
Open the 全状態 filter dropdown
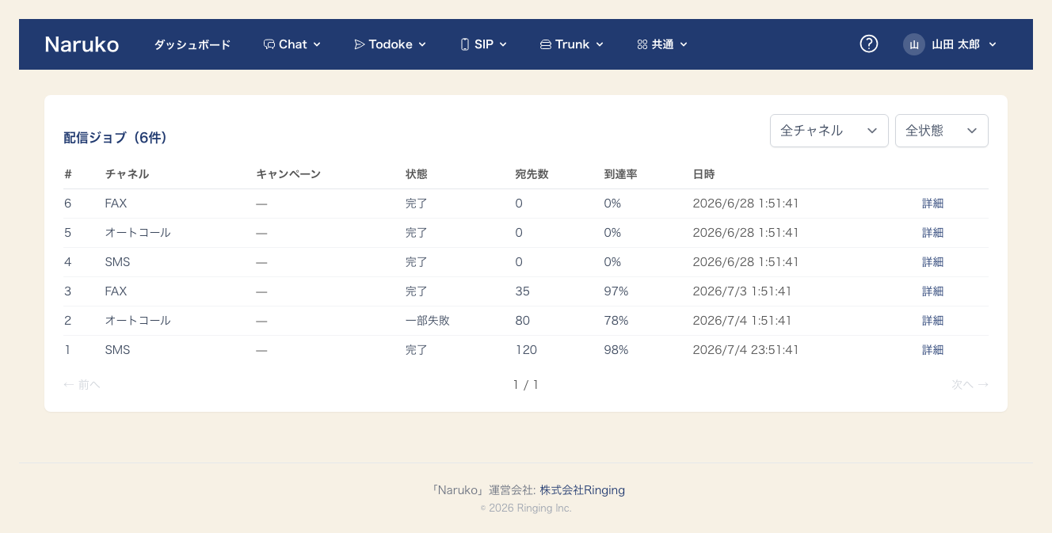point(942,131)
